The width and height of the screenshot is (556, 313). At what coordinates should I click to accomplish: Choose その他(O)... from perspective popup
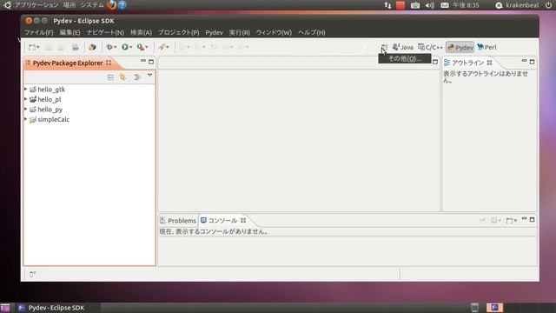coord(405,58)
